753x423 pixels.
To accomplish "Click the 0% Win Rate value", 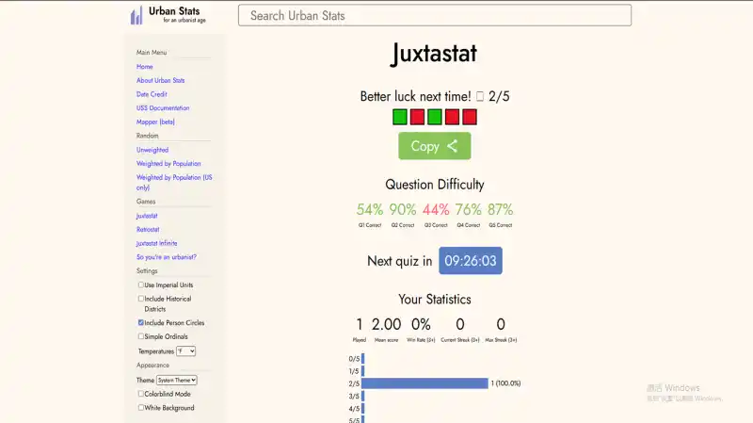I will pyautogui.click(x=421, y=324).
